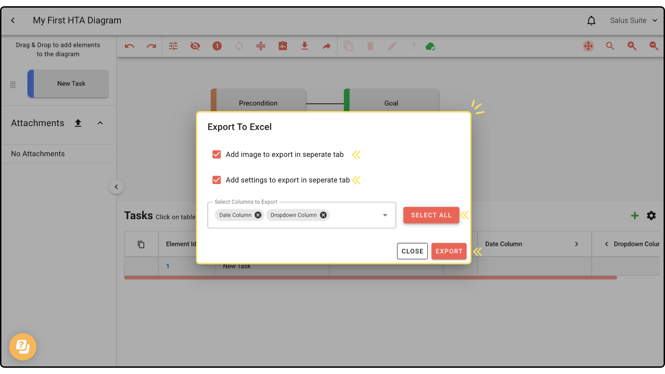Click the undo arrow icon
Image resolution: width=665 pixels, height=374 pixels.
[130, 46]
